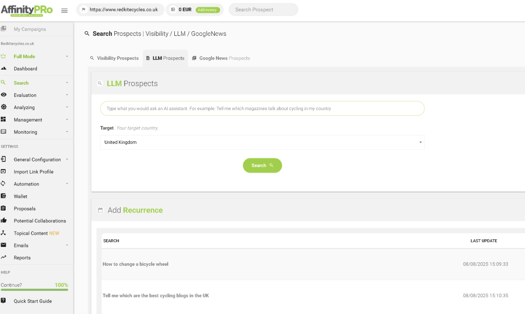Open Dashboard from the sidebar icon
This screenshot has height=314, width=525.
[x=4, y=69]
